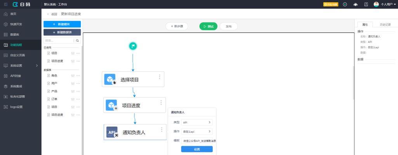Open the yellow upgrade badge in the header

(331, 4)
